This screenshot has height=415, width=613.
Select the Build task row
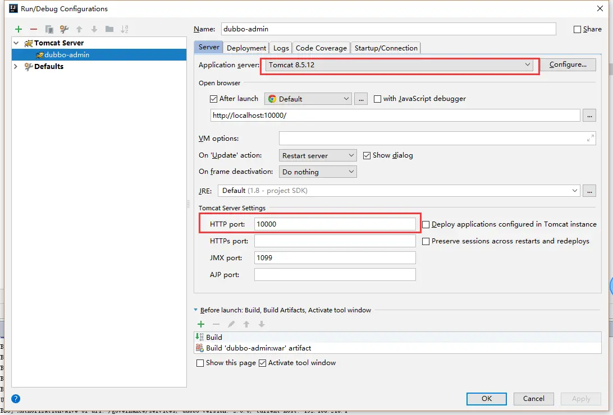tap(398, 337)
